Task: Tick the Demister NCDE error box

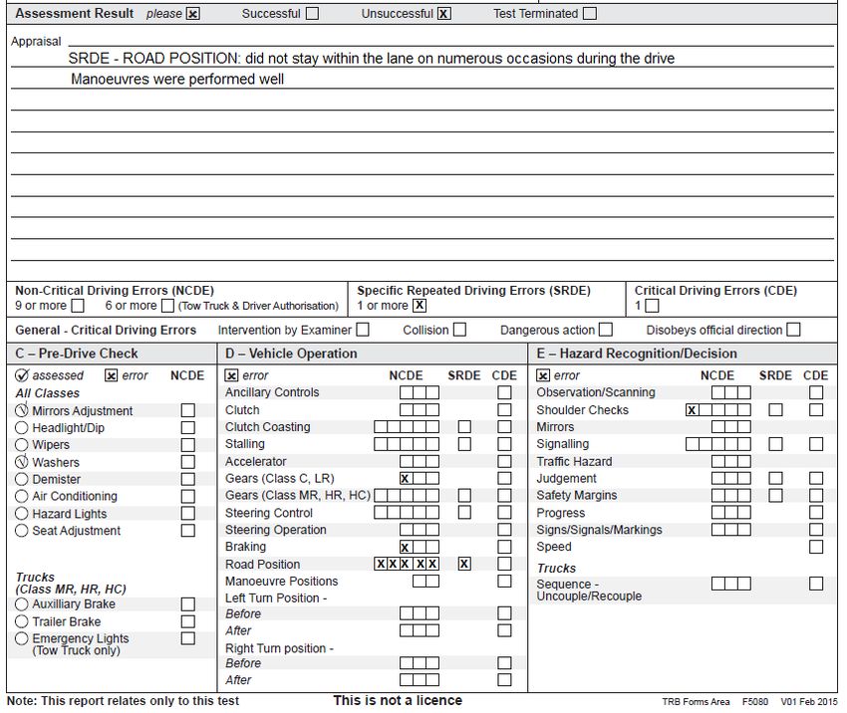Action: point(188,479)
